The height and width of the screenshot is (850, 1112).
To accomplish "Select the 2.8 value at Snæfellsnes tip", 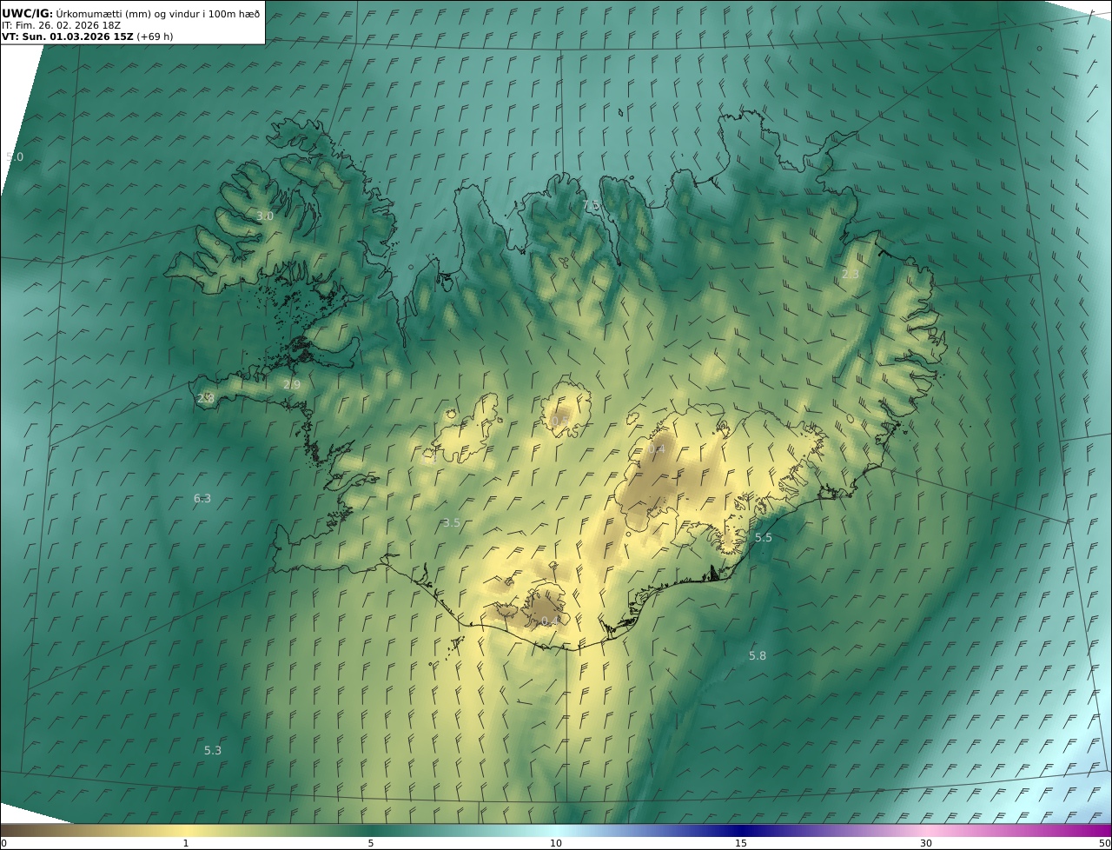I will (x=206, y=398).
